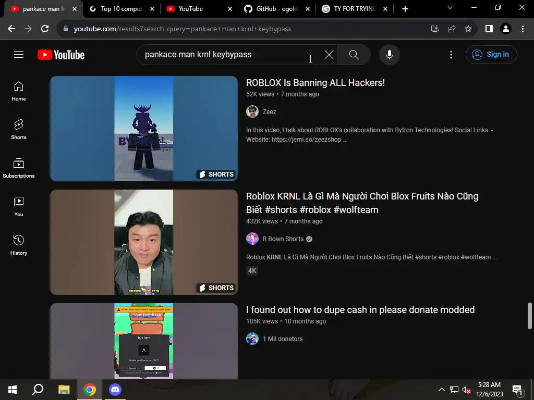The width and height of the screenshot is (534, 400).
Task: Click the muted volume tray icon
Action: [466, 390]
